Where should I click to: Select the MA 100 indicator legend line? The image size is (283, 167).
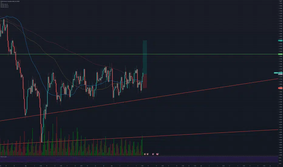pyautogui.click(x=4, y=5)
